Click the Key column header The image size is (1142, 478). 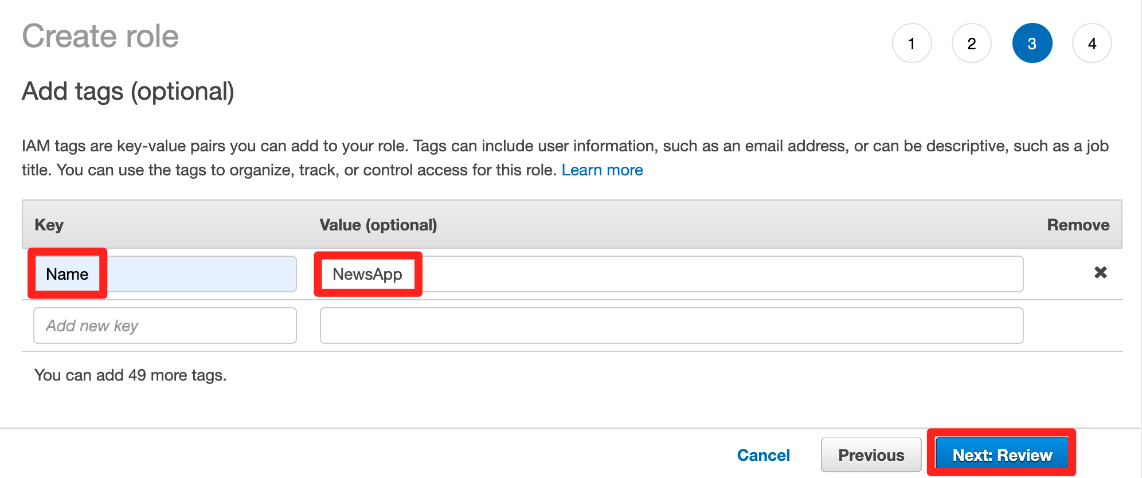pos(49,225)
